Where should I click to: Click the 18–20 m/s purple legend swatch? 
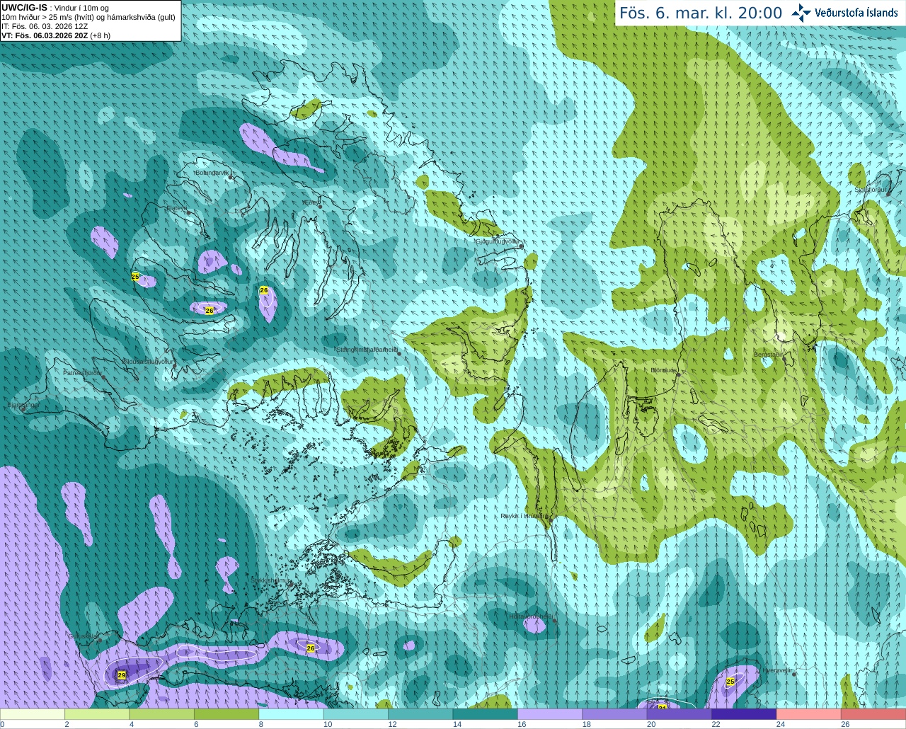click(x=614, y=714)
